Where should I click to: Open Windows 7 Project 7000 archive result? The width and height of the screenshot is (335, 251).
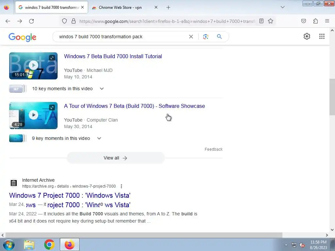pos(70,195)
